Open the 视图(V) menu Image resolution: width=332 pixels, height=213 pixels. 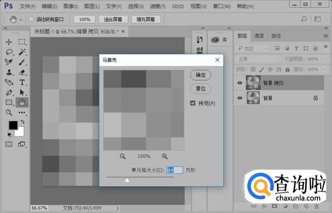[x=198, y=6]
